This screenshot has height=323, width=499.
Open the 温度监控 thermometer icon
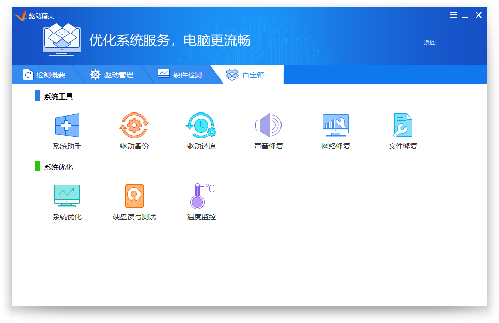(x=201, y=196)
